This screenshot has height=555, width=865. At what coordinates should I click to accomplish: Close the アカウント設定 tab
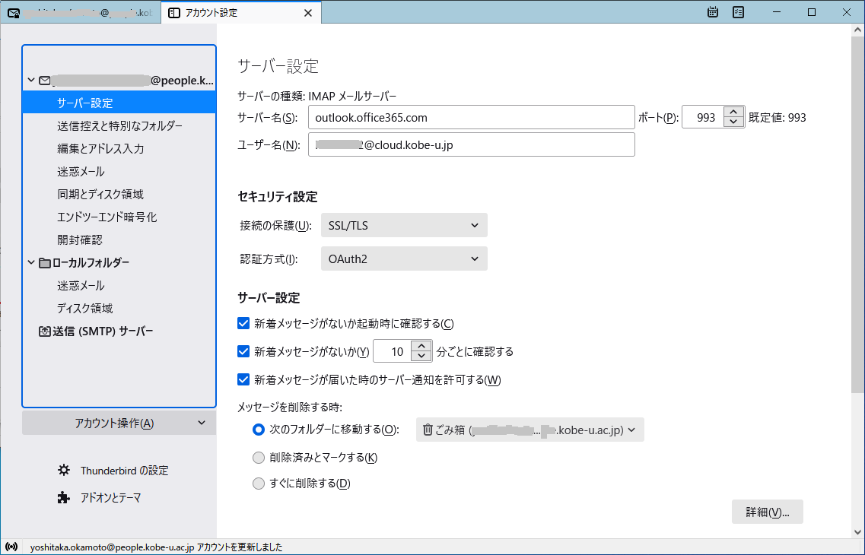click(308, 13)
